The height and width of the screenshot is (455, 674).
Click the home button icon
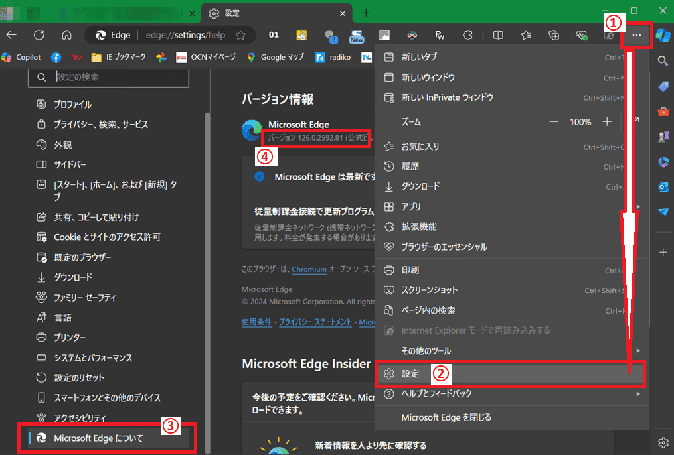tap(66, 35)
